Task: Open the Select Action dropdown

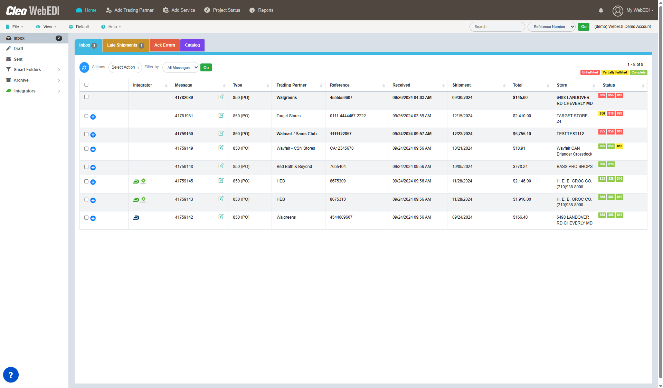Action: [x=125, y=68]
